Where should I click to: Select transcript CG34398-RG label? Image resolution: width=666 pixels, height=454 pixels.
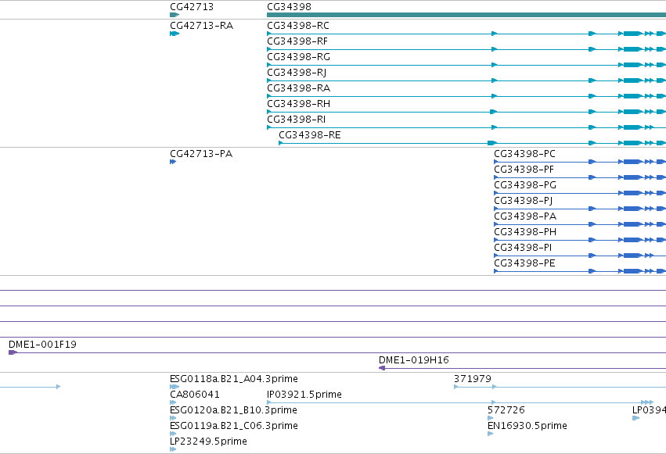(298, 57)
